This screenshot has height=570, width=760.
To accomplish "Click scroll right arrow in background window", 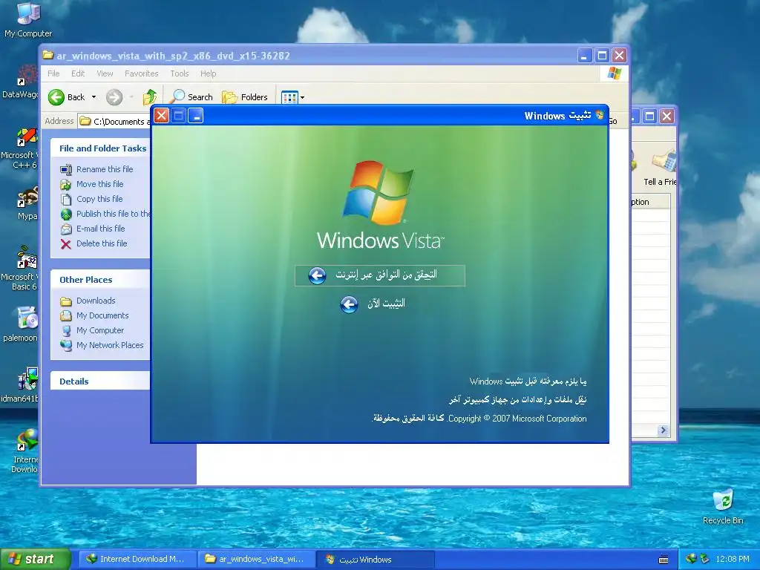I will pyautogui.click(x=663, y=430).
